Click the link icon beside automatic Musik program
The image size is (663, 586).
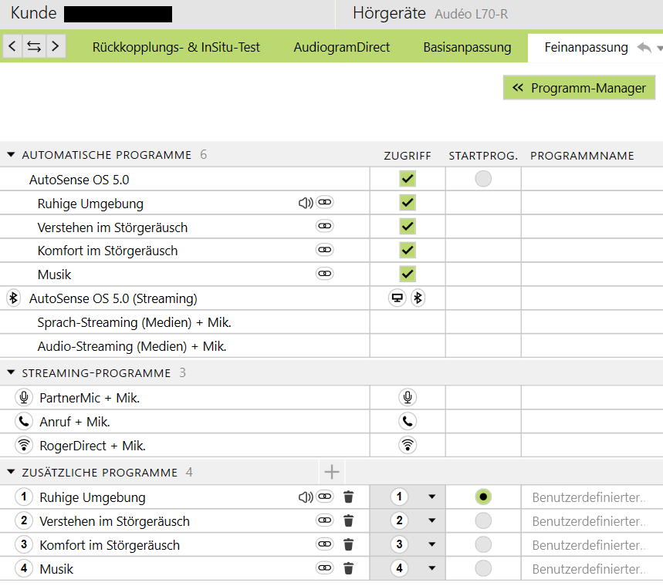coord(325,274)
